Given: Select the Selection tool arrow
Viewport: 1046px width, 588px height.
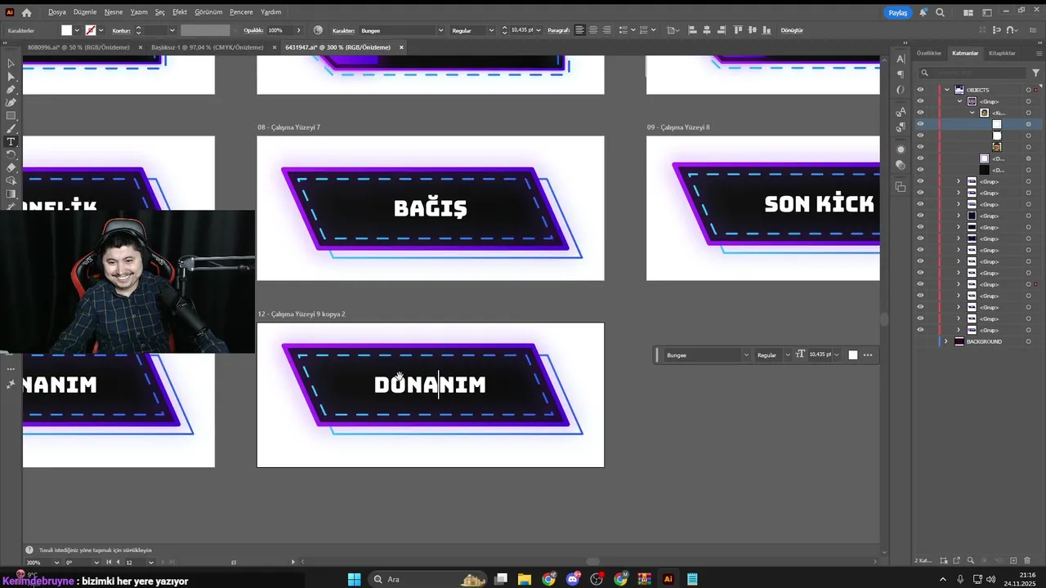Looking at the screenshot, I should 11,64.
